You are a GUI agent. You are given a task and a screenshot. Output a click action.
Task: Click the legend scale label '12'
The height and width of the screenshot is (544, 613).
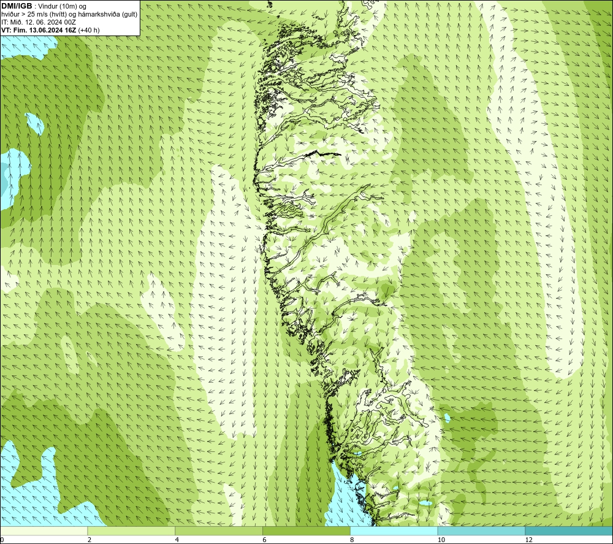point(529,540)
